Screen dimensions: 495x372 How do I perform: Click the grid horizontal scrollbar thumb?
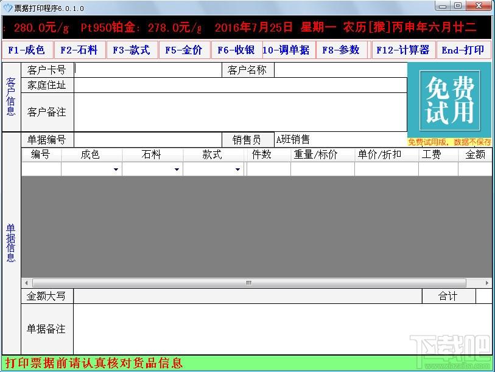point(249,283)
